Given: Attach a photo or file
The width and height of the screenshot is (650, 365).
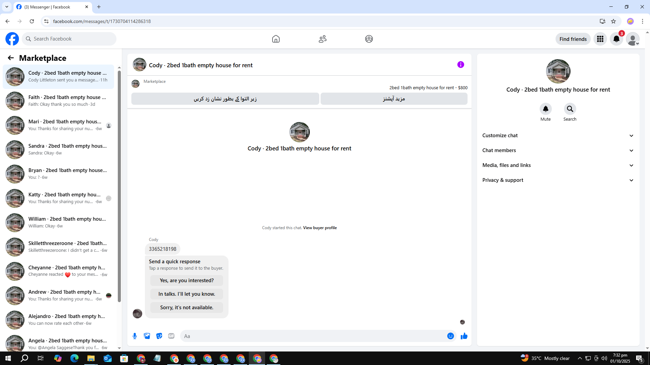Looking at the screenshot, I should [x=147, y=336].
